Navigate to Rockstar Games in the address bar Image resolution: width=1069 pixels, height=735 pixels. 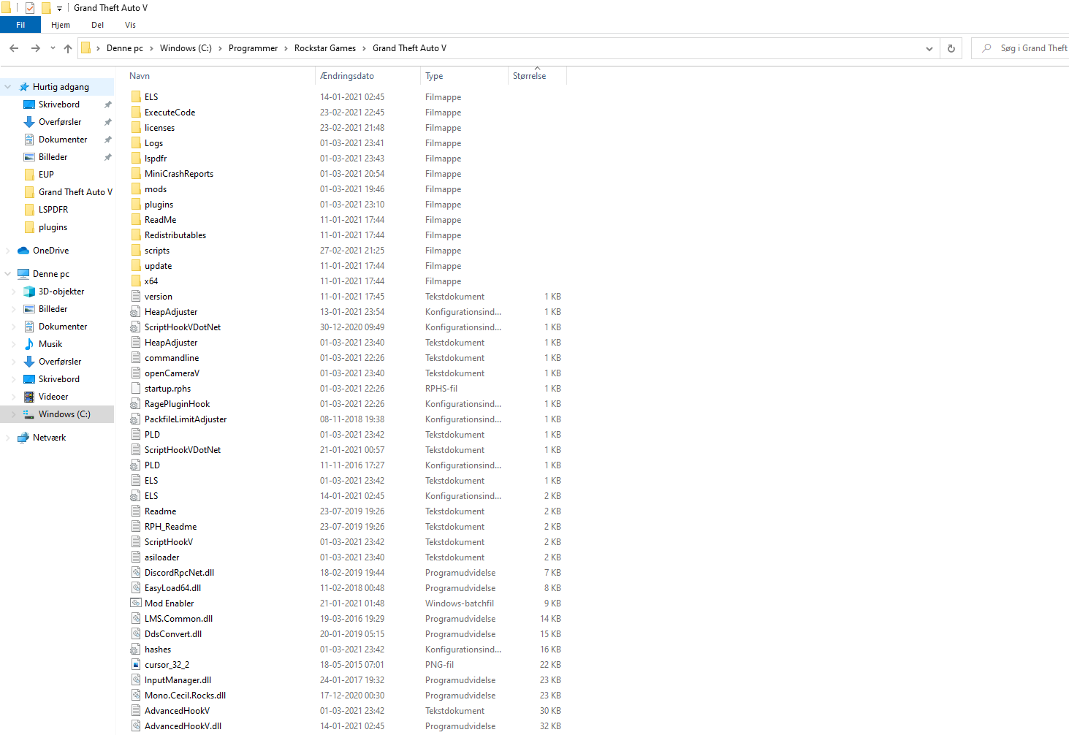tap(325, 48)
